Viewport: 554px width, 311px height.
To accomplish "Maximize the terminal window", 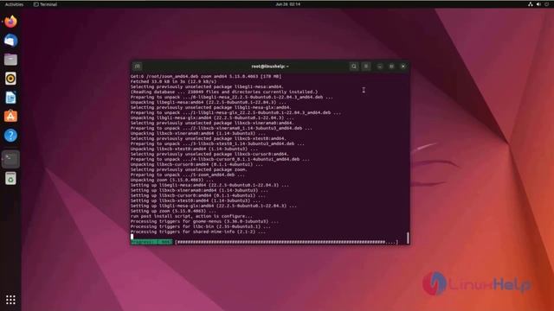I will pos(391,67).
